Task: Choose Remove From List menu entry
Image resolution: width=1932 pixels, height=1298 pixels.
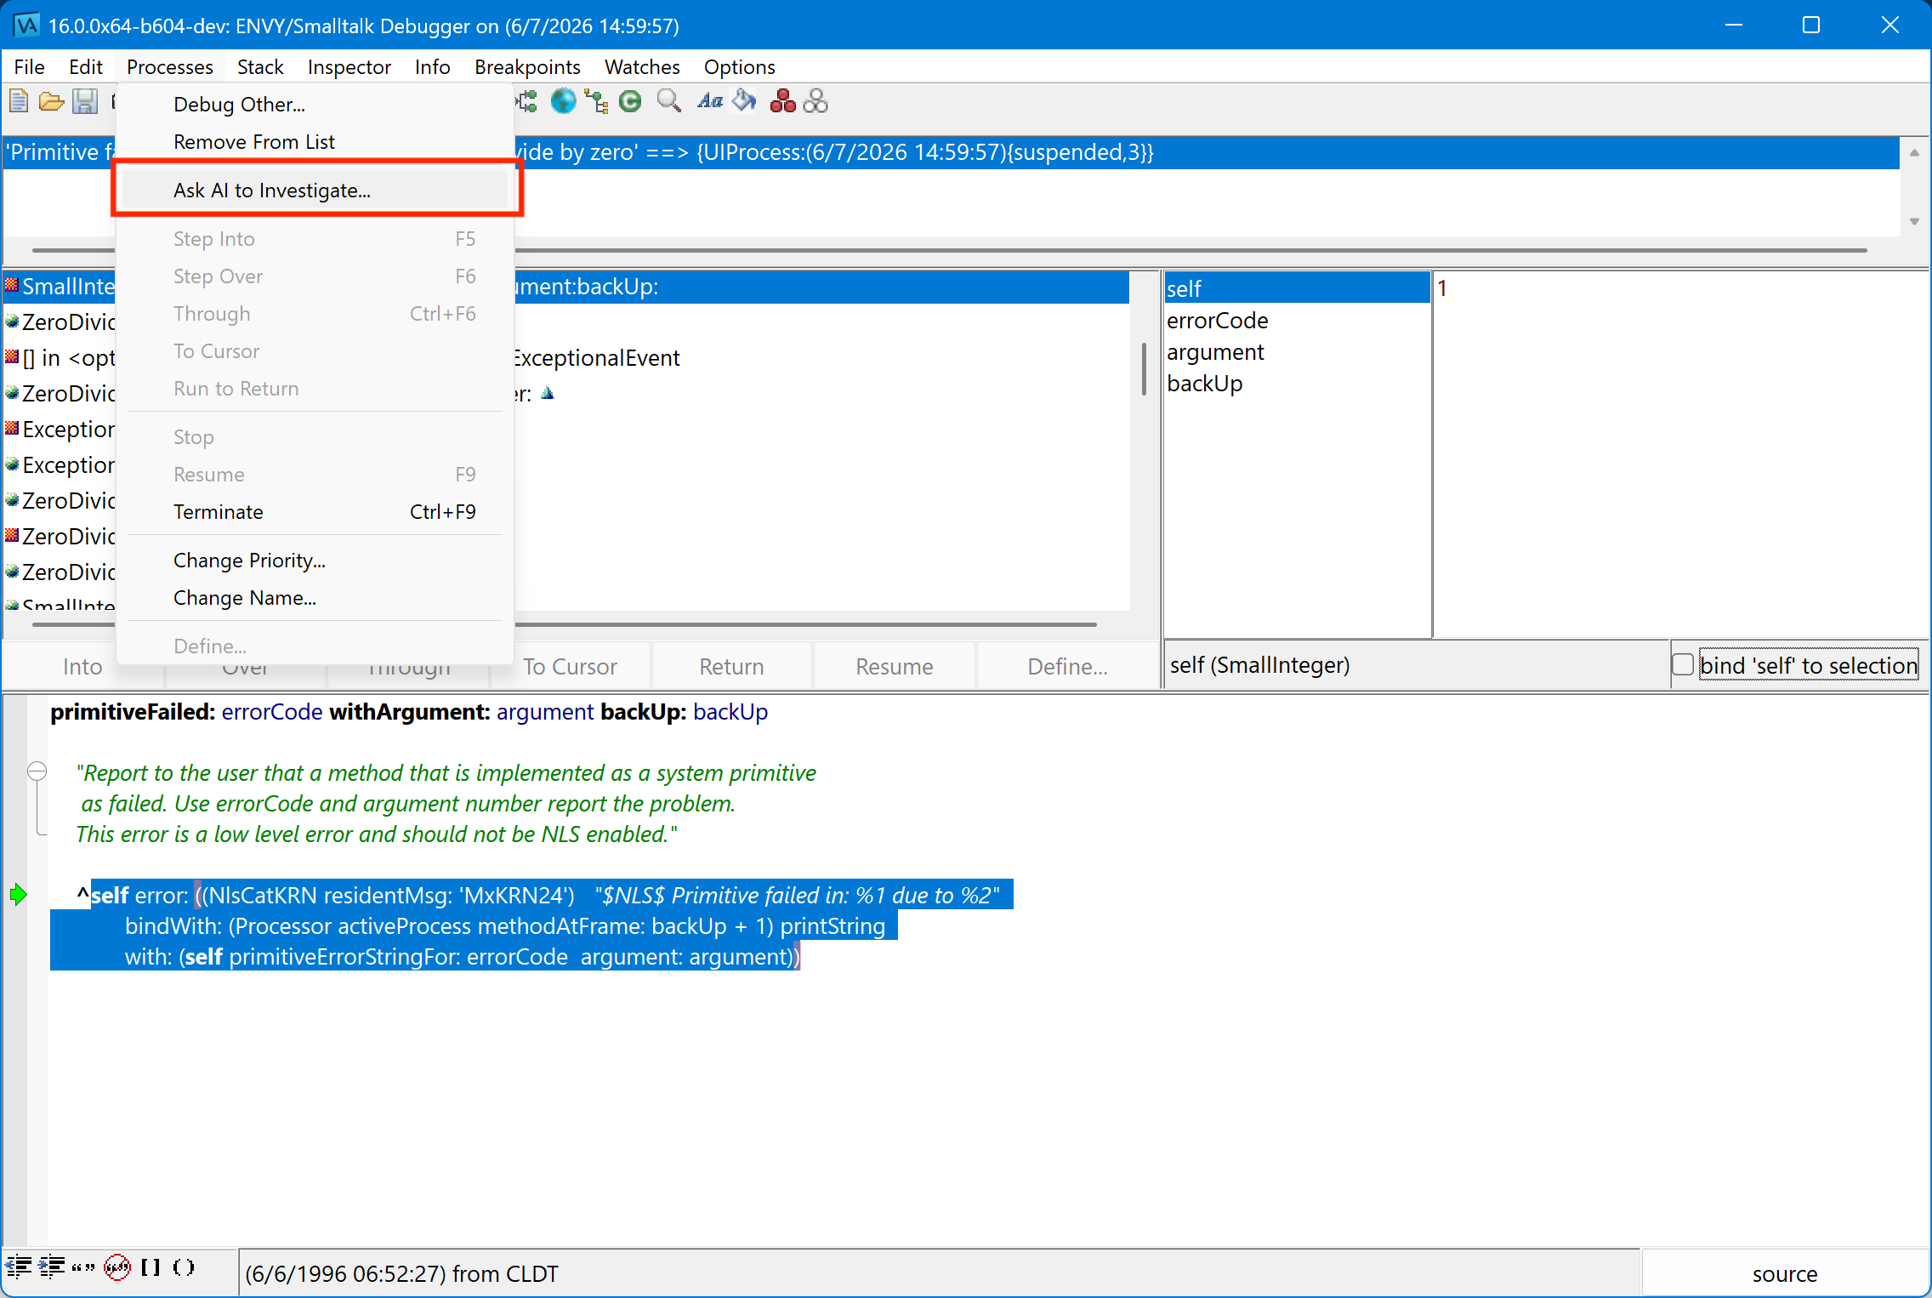Action: (315, 141)
